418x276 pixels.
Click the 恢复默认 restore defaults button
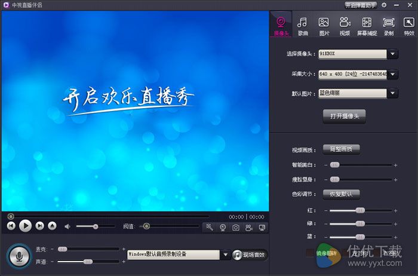tap(341, 194)
